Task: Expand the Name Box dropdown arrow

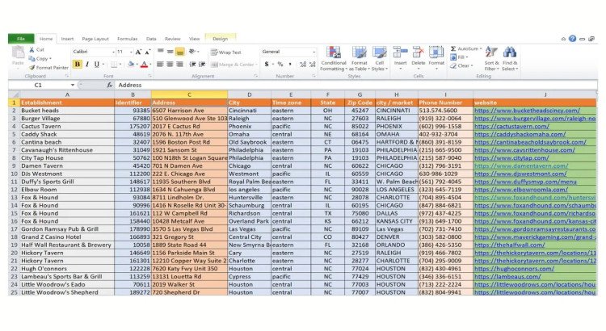Action: coord(72,85)
